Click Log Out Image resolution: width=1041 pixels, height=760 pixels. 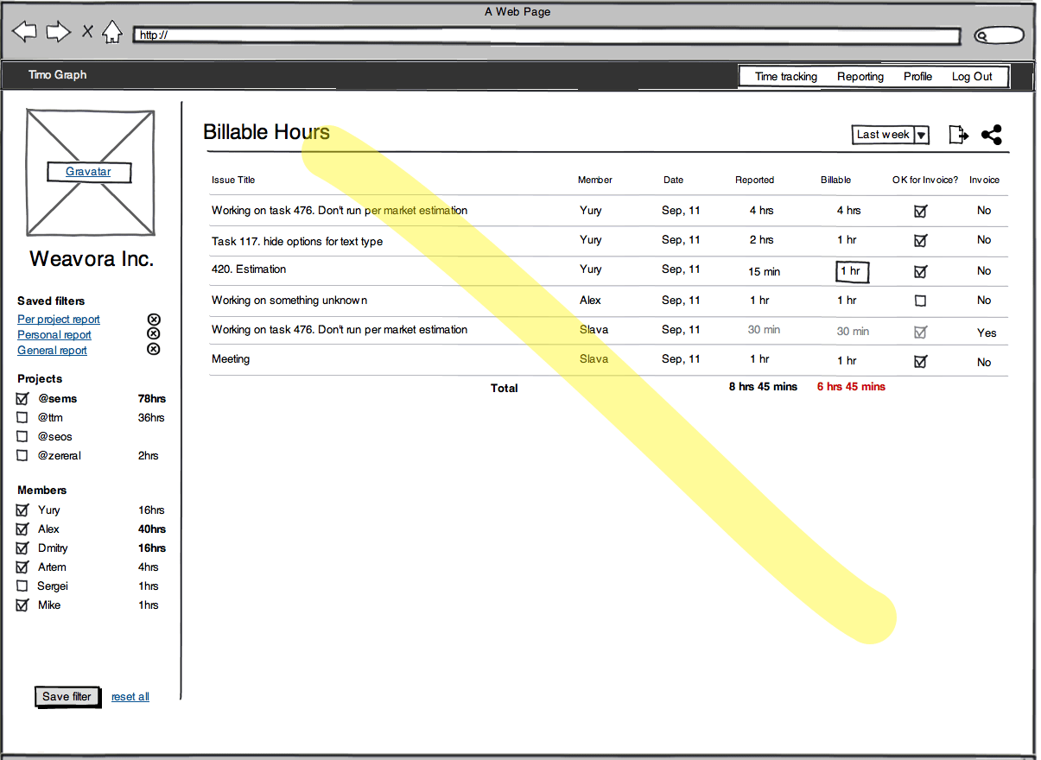pos(972,77)
